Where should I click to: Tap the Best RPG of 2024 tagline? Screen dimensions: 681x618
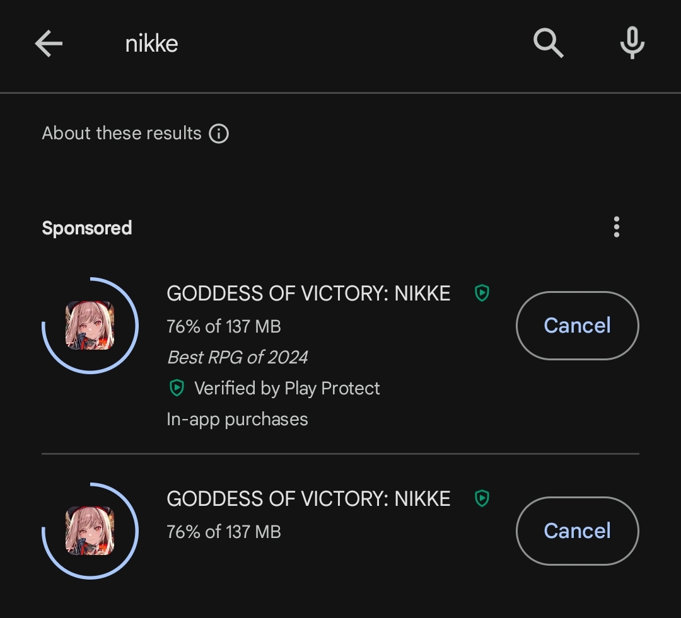pyautogui.click(x=237, y=357)
